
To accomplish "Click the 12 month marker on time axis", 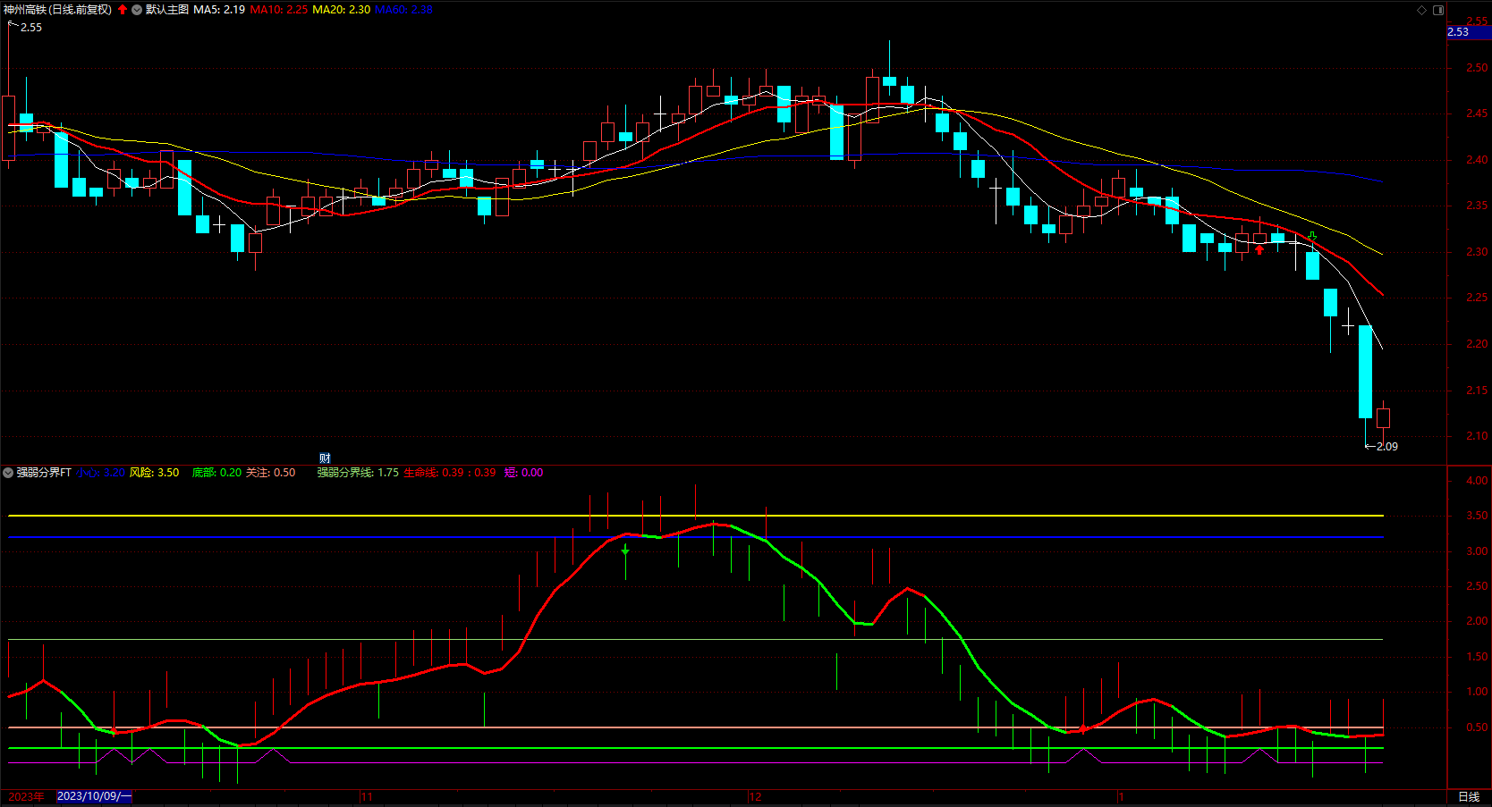I will tap(755, 796).
